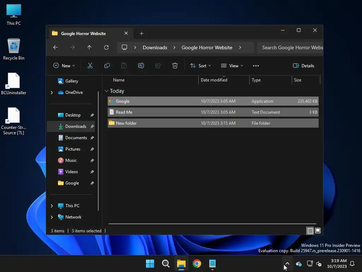Select BCUninstaller shortcut on the desktop
Image resolution: width=362 pixels, height=272 pixels.
click(14, 84)
